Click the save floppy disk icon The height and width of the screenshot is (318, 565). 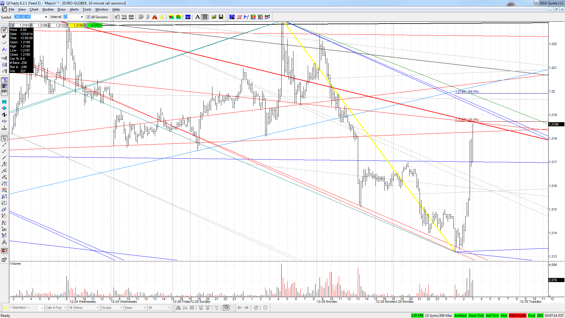click(x=221, y=17)
